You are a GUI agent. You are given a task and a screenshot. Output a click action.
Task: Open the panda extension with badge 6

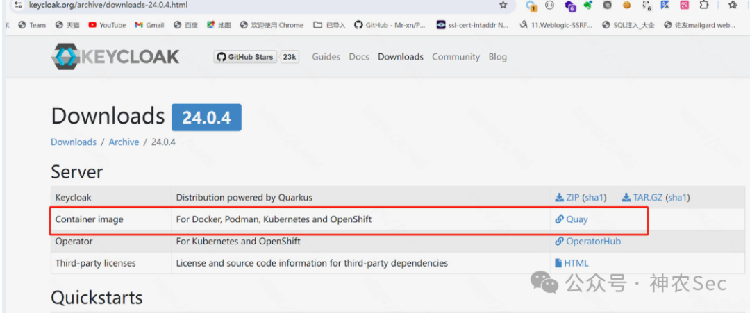(647, 6)
